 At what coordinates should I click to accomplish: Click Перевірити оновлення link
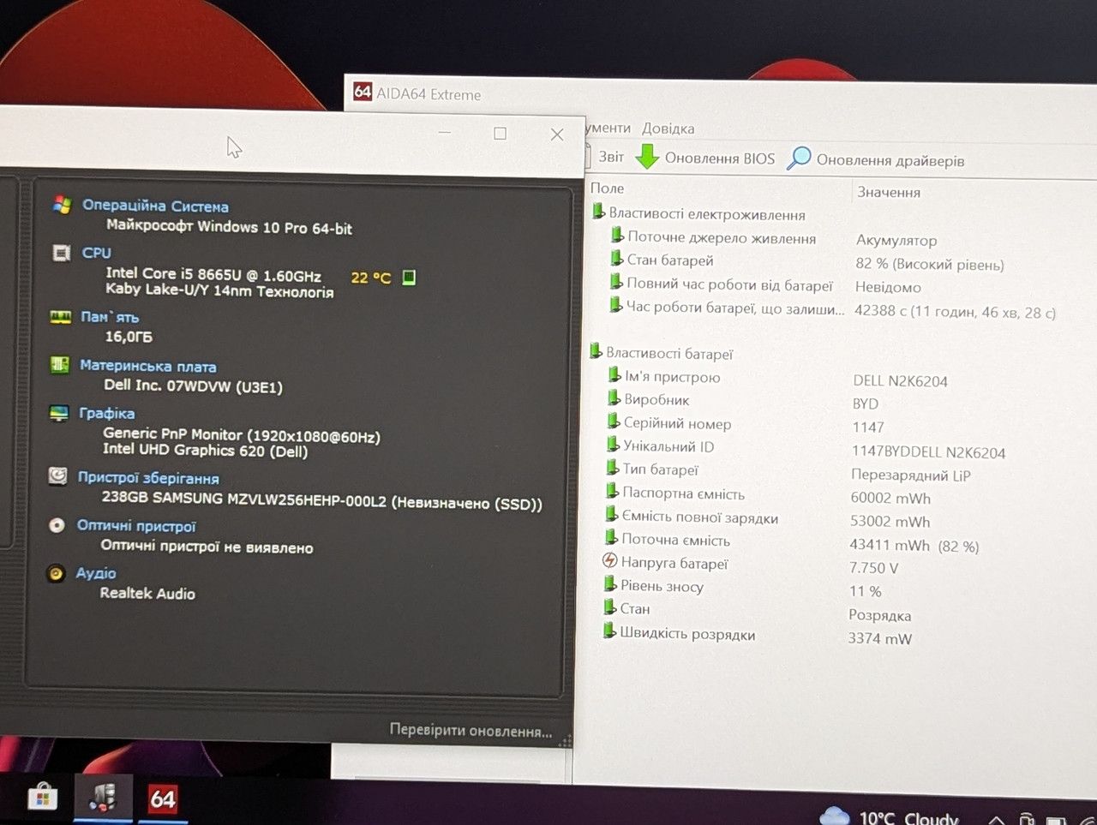471,730
